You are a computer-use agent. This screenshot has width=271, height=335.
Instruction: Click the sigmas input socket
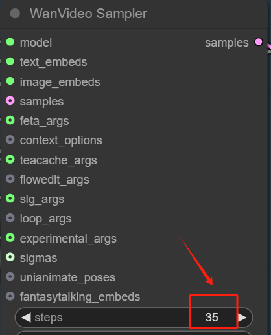click(x=10, y=257)
